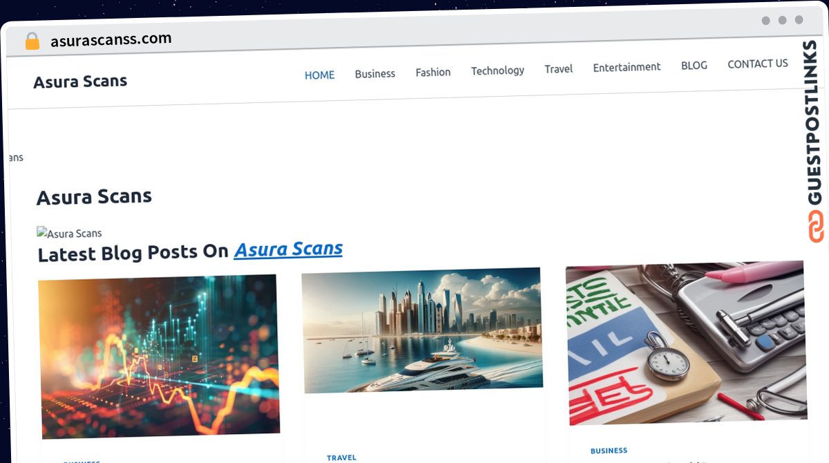The width and height of the screenshot is (829, 463).
Task: Click the Asura Scans site title logo
Action: click(x=80, y=81)
